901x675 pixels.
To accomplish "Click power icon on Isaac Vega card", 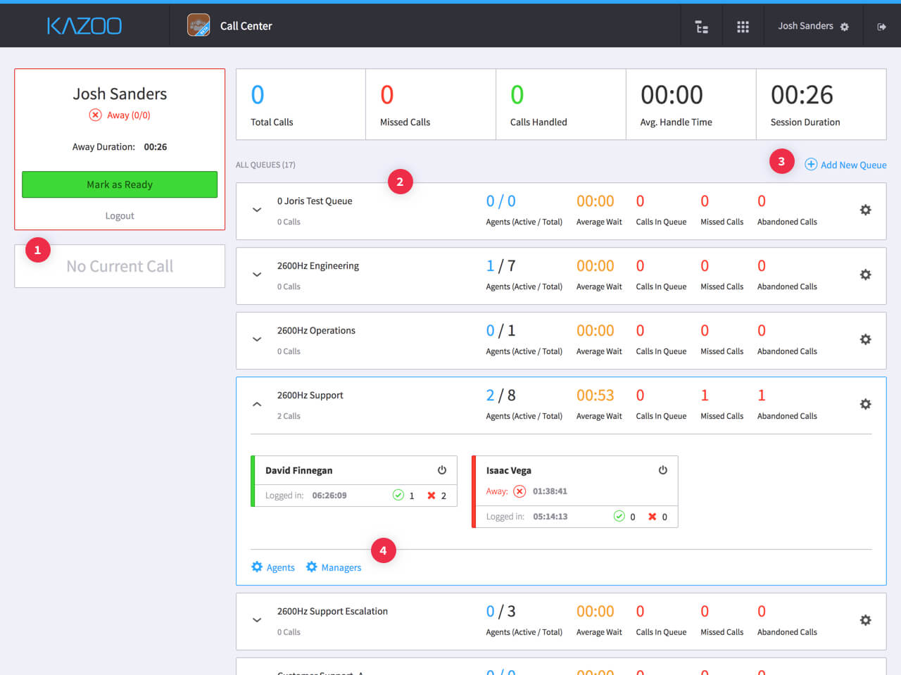I will pyautogui.click(x=662, y=470).
